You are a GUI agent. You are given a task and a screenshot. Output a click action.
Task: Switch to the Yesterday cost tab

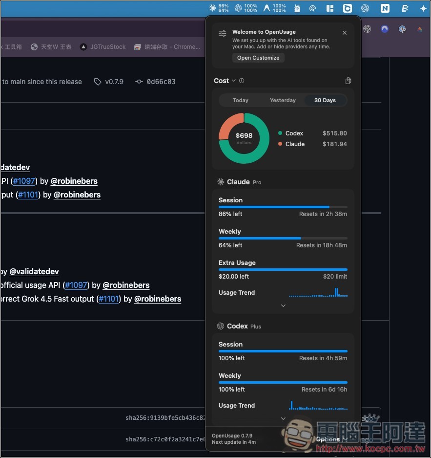pyautogui.click(x=283, y=100)
